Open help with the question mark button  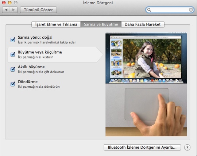[x=187, y=147]
